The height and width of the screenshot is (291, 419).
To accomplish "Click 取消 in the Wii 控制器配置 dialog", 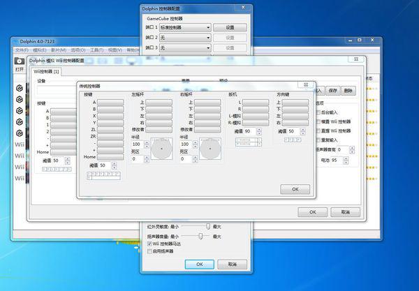I will coord(345,212).
